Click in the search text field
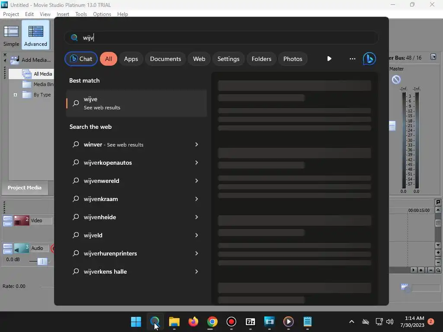Screen dimensions: 443x332 (x=221, y=38)
